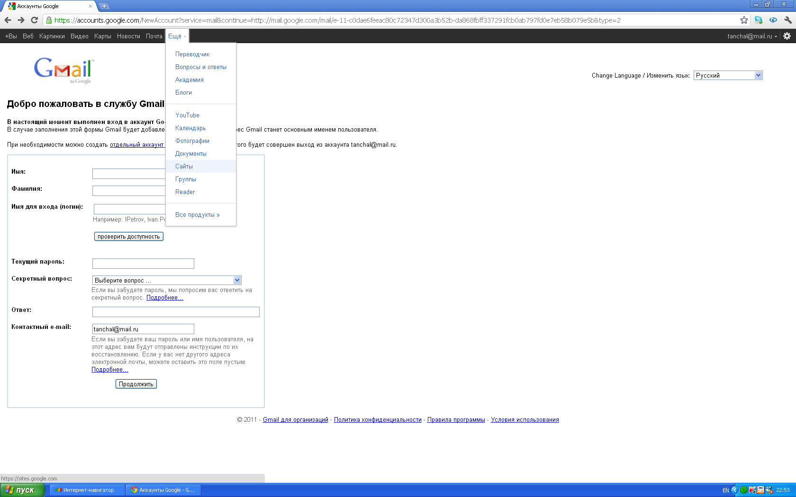796x497 pixels.
Task: Select Переводчик from the menu
Action: (201, 54)
